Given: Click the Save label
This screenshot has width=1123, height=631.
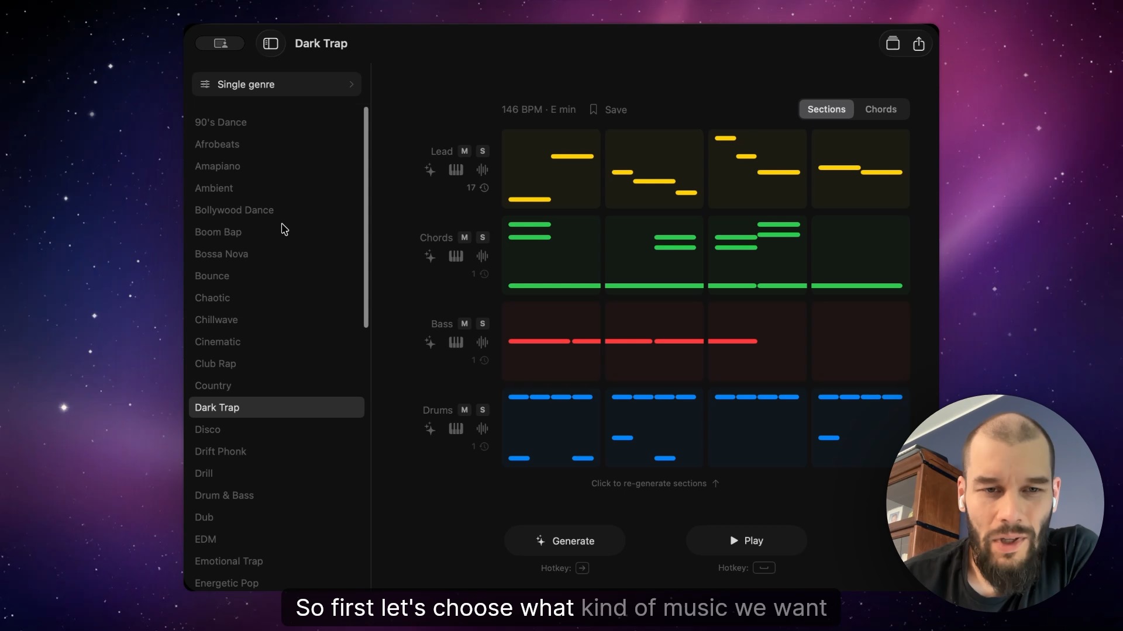Looking at the screenshot, I should click(x=616, y=110).
